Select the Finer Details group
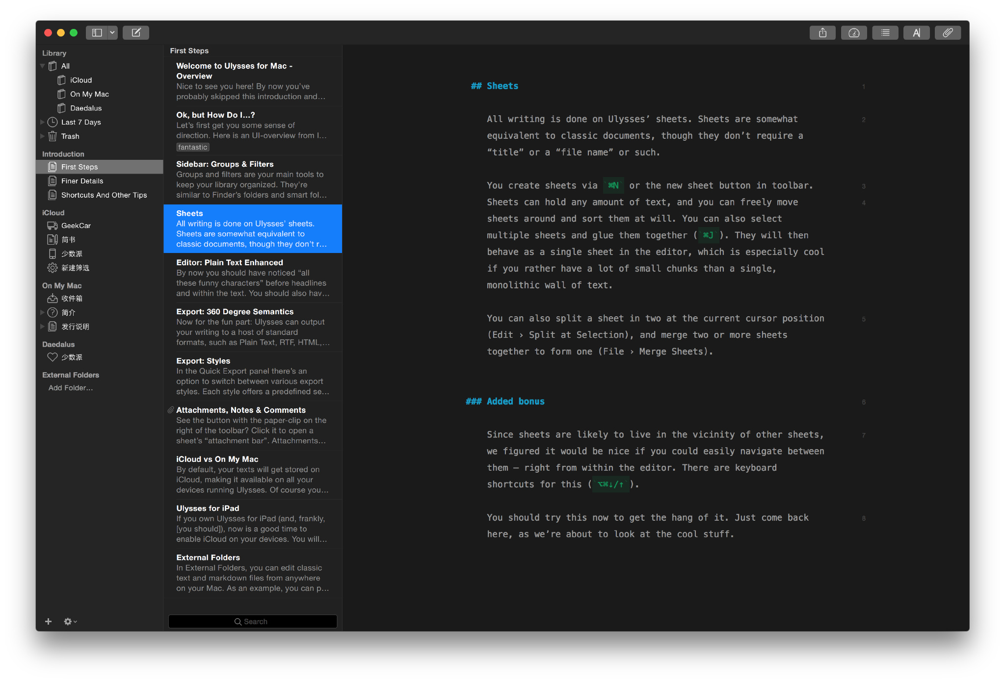 pyautogui.click(x=82, y=180)
